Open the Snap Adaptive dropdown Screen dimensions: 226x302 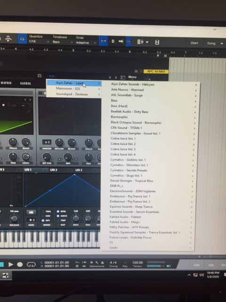tap(86, 43)
